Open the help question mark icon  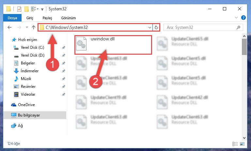click(243, 18)
